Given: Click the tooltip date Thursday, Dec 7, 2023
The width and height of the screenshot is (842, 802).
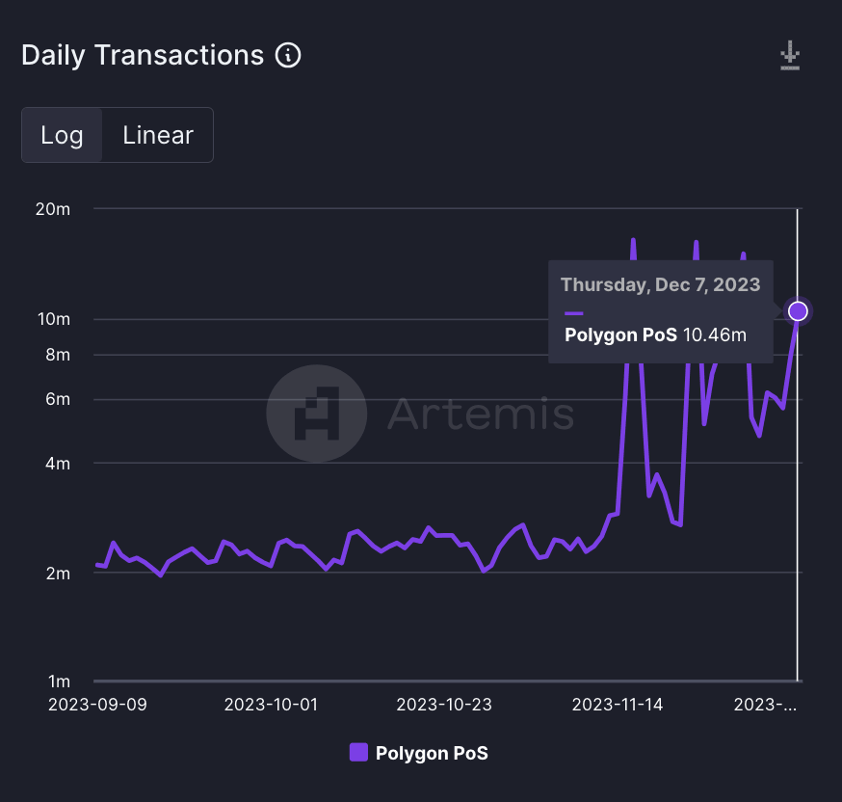Looking at the screenshot, I should [x=660, y=284].
